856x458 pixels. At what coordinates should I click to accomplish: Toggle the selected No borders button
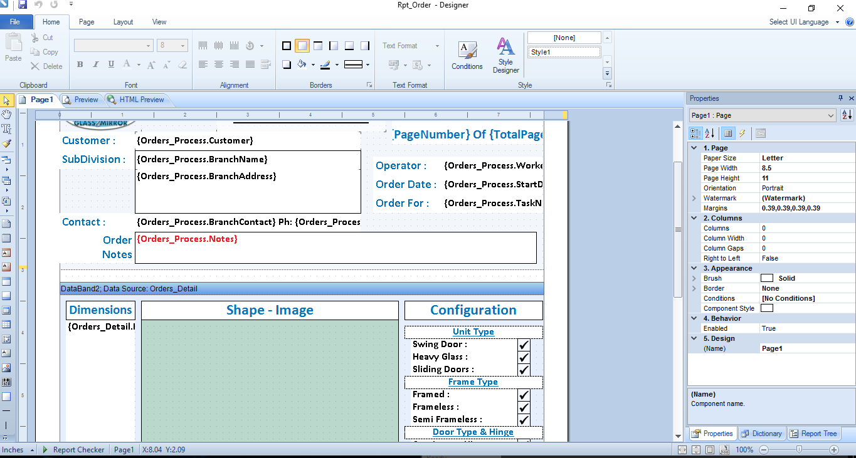(302, 46)
